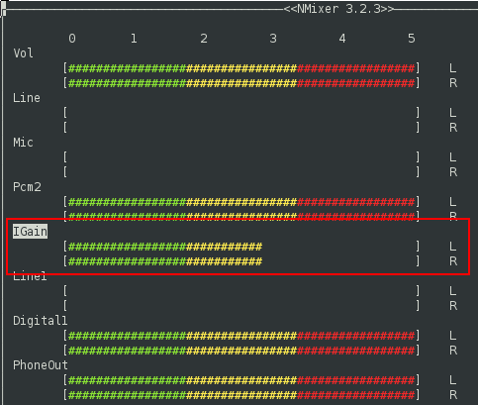This screenshot has height=405, width=478.
Task: Select the Line channel label
Action: pos(27,98)
